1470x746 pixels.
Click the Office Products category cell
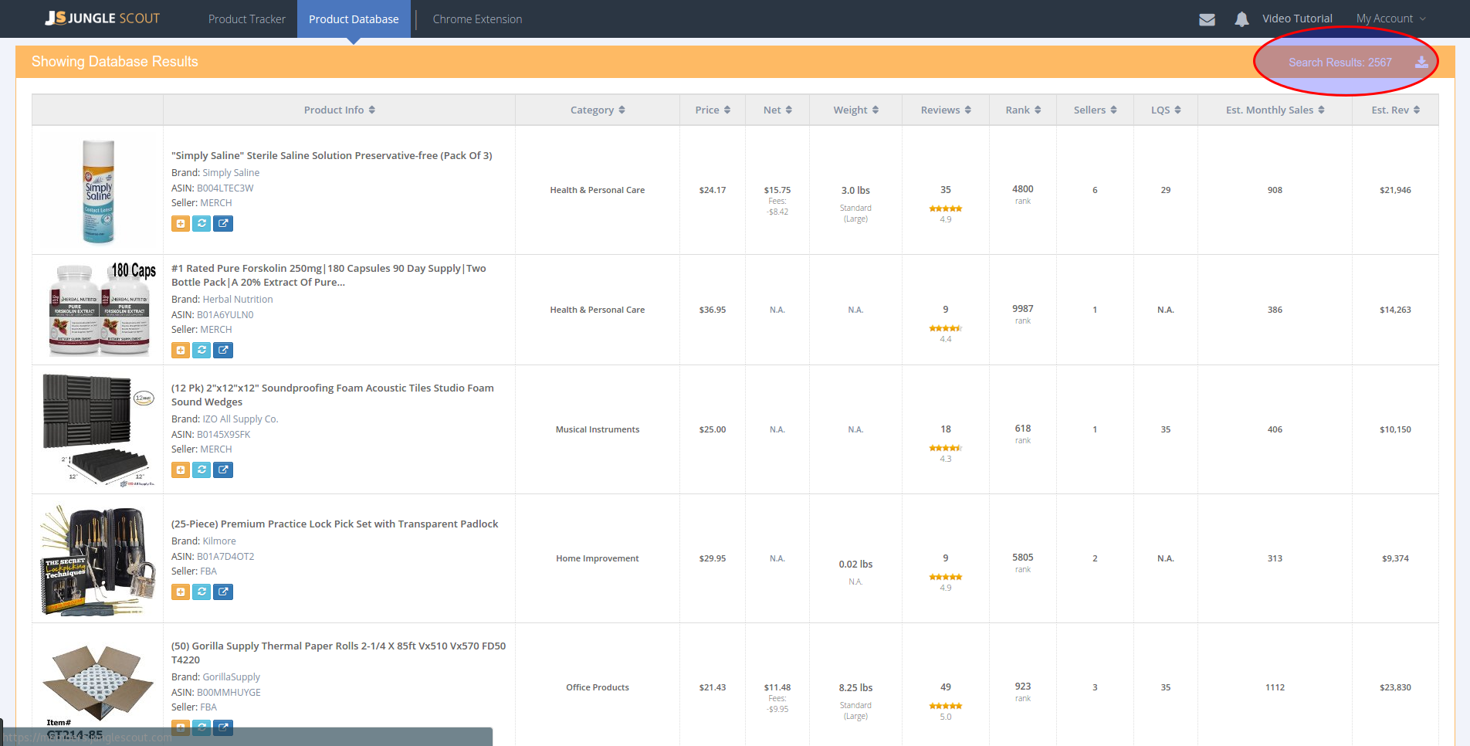tap(598, 687)
